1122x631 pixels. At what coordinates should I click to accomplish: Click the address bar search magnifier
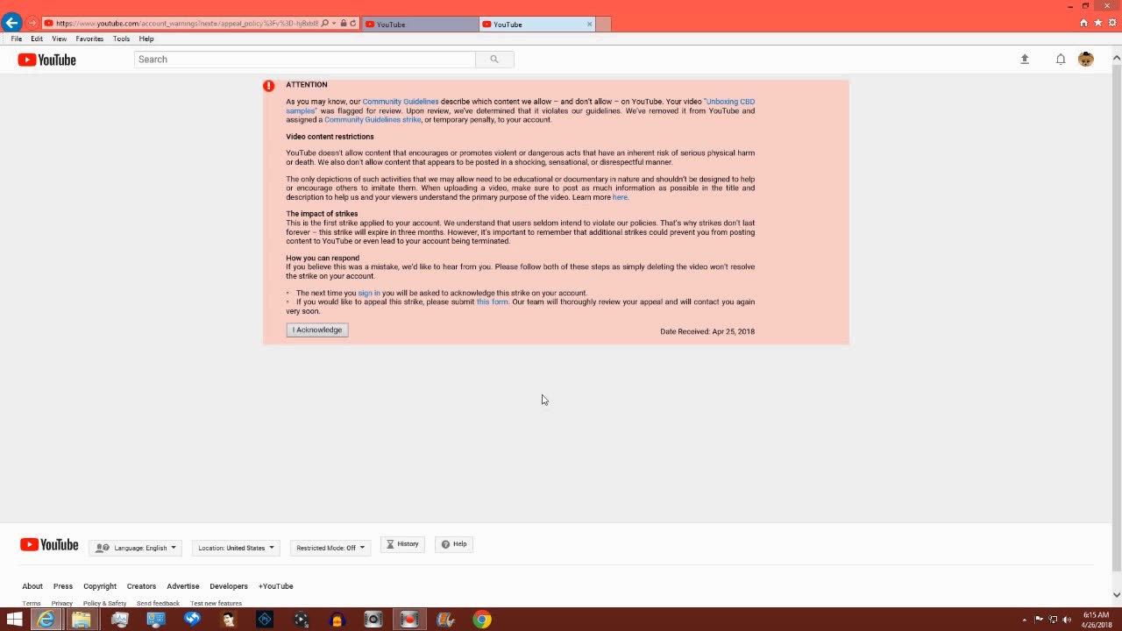pos(325,24)
